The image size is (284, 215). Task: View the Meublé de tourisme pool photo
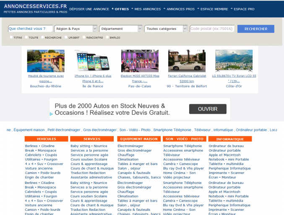45,60
